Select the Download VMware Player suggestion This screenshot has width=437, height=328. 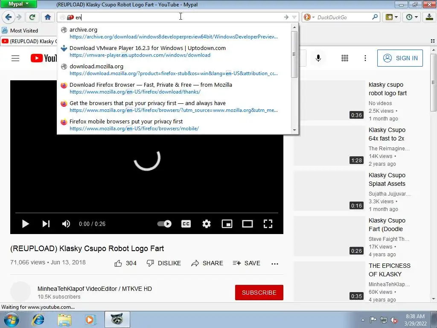pyautogui.click(x=174, y=51)
